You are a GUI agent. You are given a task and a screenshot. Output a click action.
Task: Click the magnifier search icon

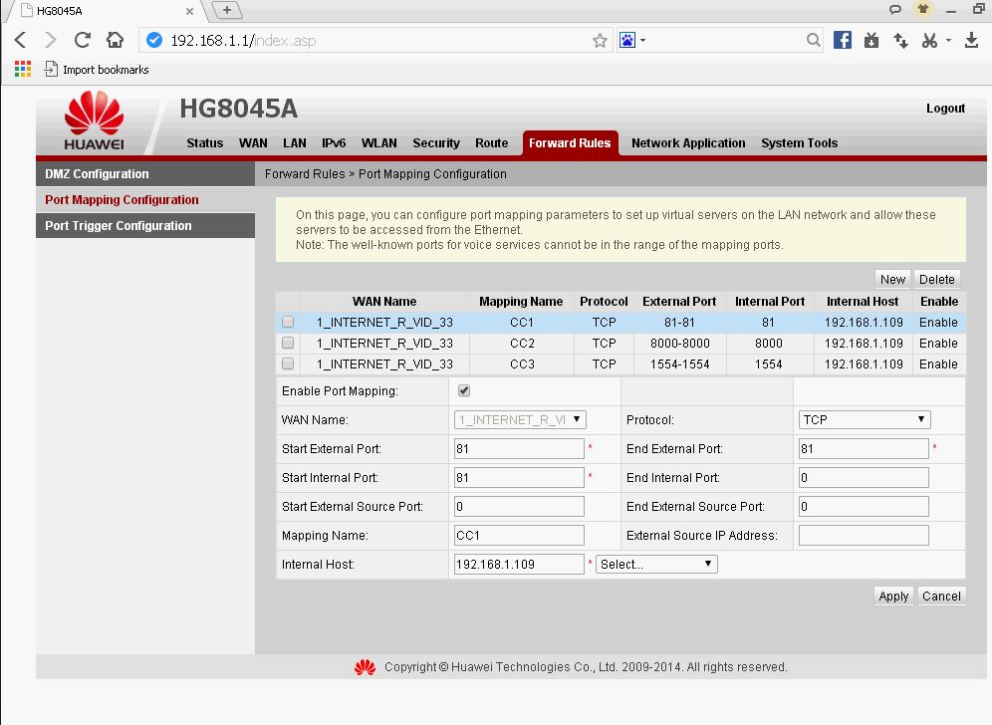pyautogui.click(x=814, y=41)
